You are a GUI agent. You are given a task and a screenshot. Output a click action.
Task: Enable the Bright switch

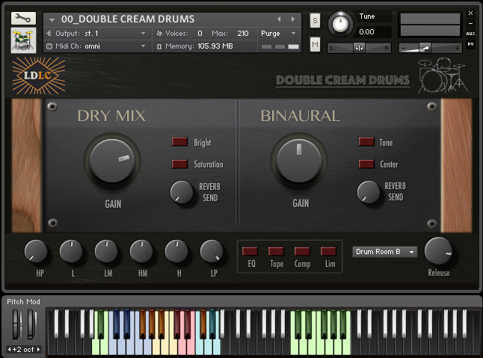coord(179,141)
